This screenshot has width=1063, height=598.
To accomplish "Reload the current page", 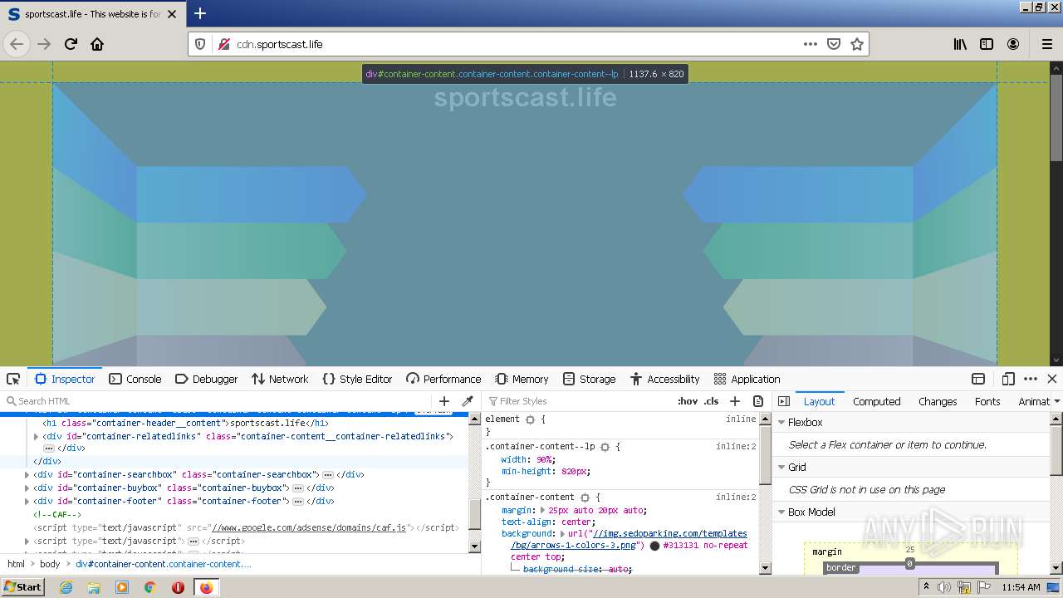I will pos(71,44).
